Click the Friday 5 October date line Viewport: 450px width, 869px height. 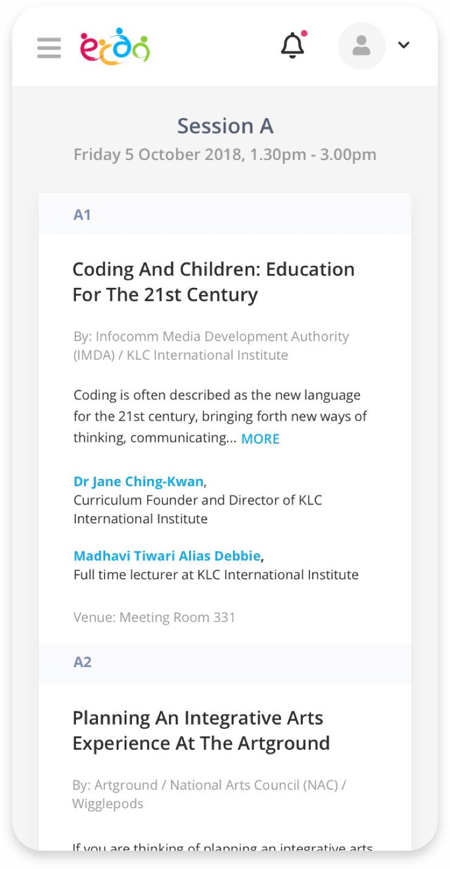[x=225, y=155]
